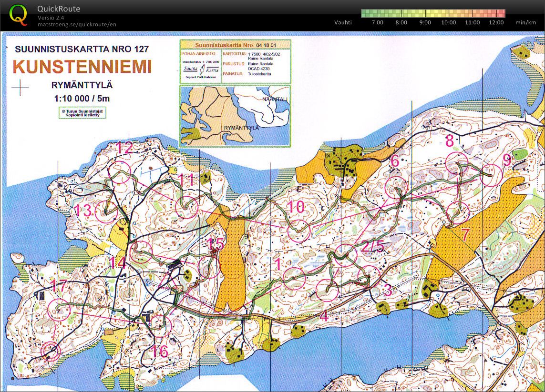The height and width of the screenshot is (392, 545).
Task: Select control circle 10 on the map
Action: (x=299, y=231)
